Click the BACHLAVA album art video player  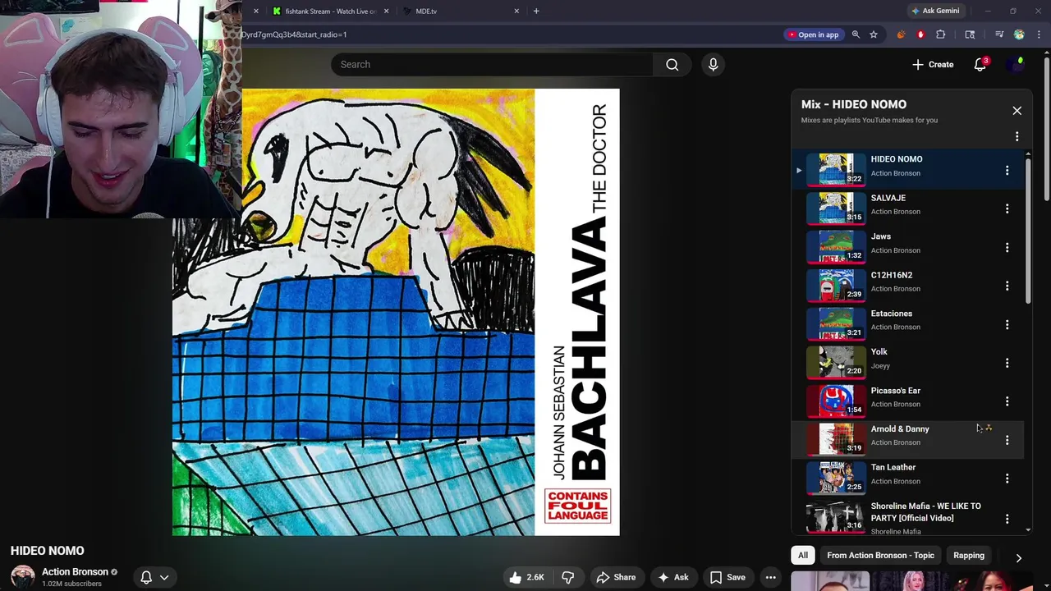(396, 312)
